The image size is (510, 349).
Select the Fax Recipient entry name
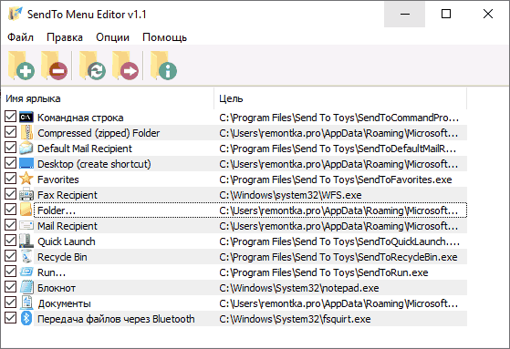pyautogui.click(x=68, y=195)
